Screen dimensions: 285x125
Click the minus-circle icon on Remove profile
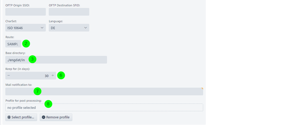click(44, 117)
